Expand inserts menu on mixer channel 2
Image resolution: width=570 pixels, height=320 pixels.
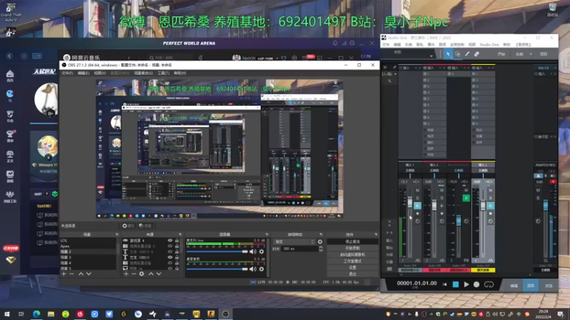coord(440,68)
